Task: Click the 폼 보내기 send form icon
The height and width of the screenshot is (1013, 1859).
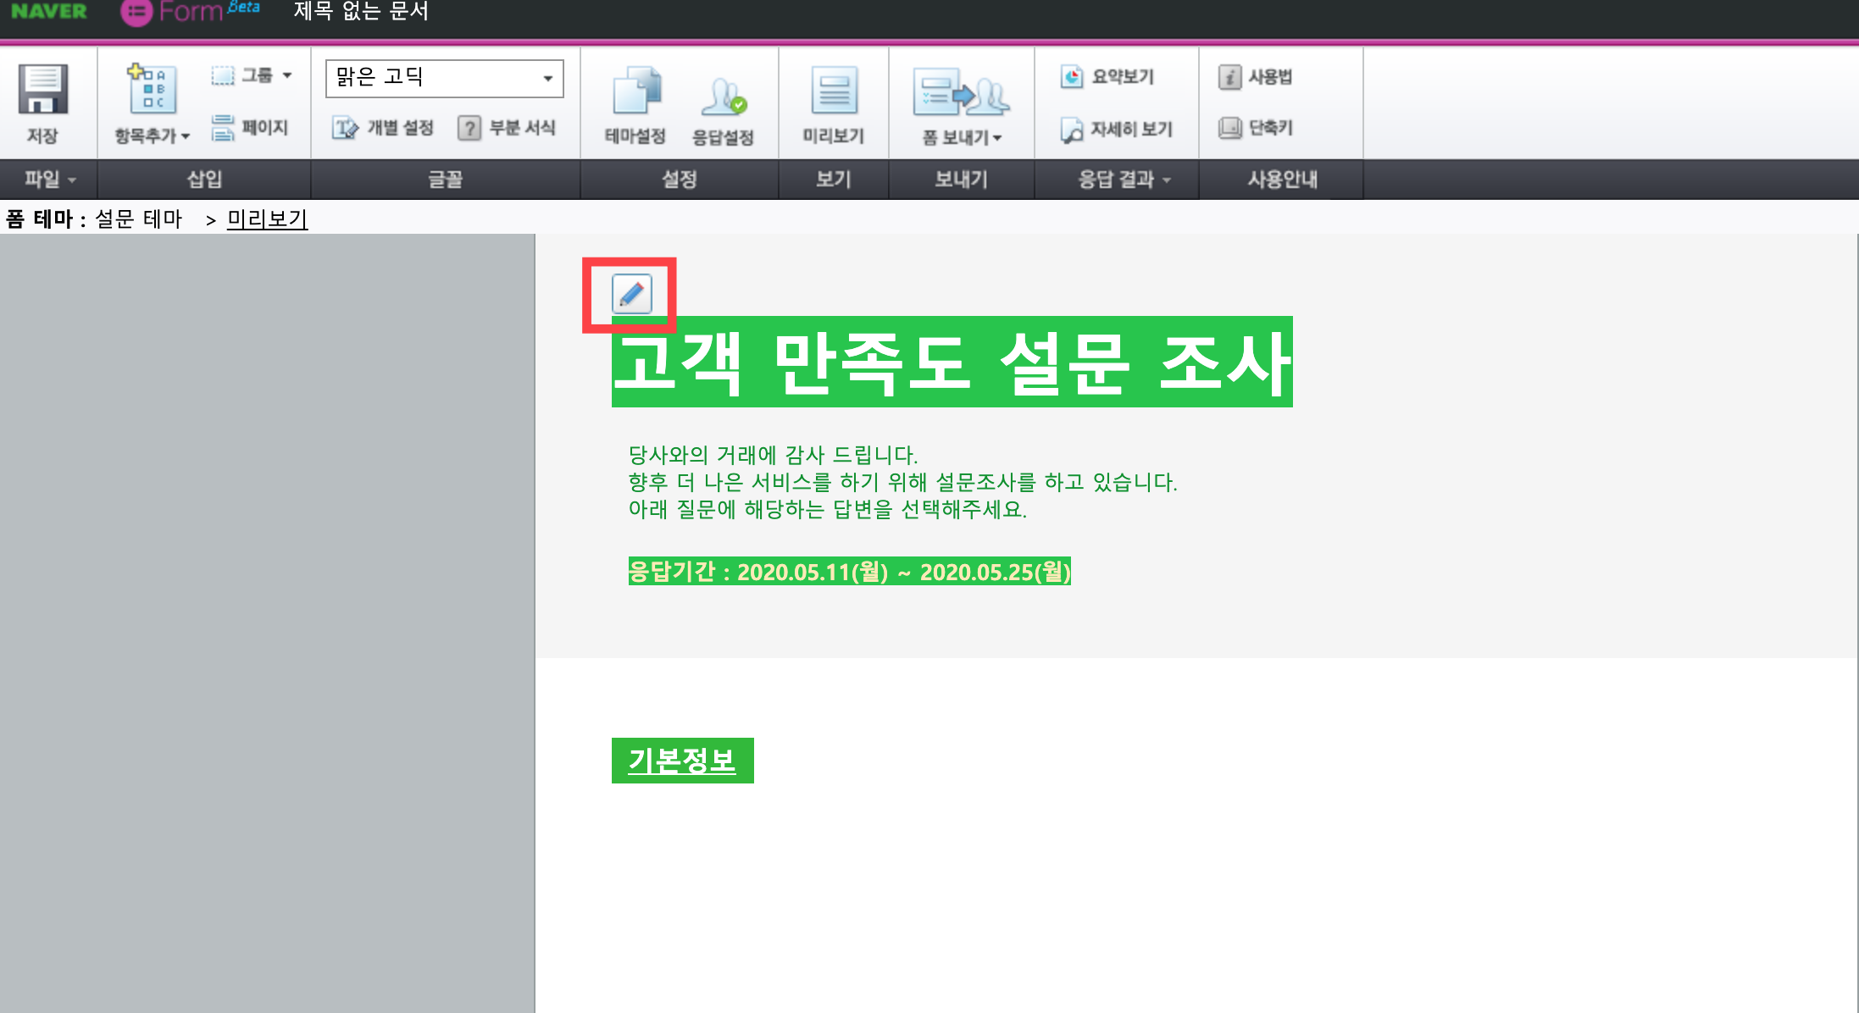Action: tap(961, 92)
